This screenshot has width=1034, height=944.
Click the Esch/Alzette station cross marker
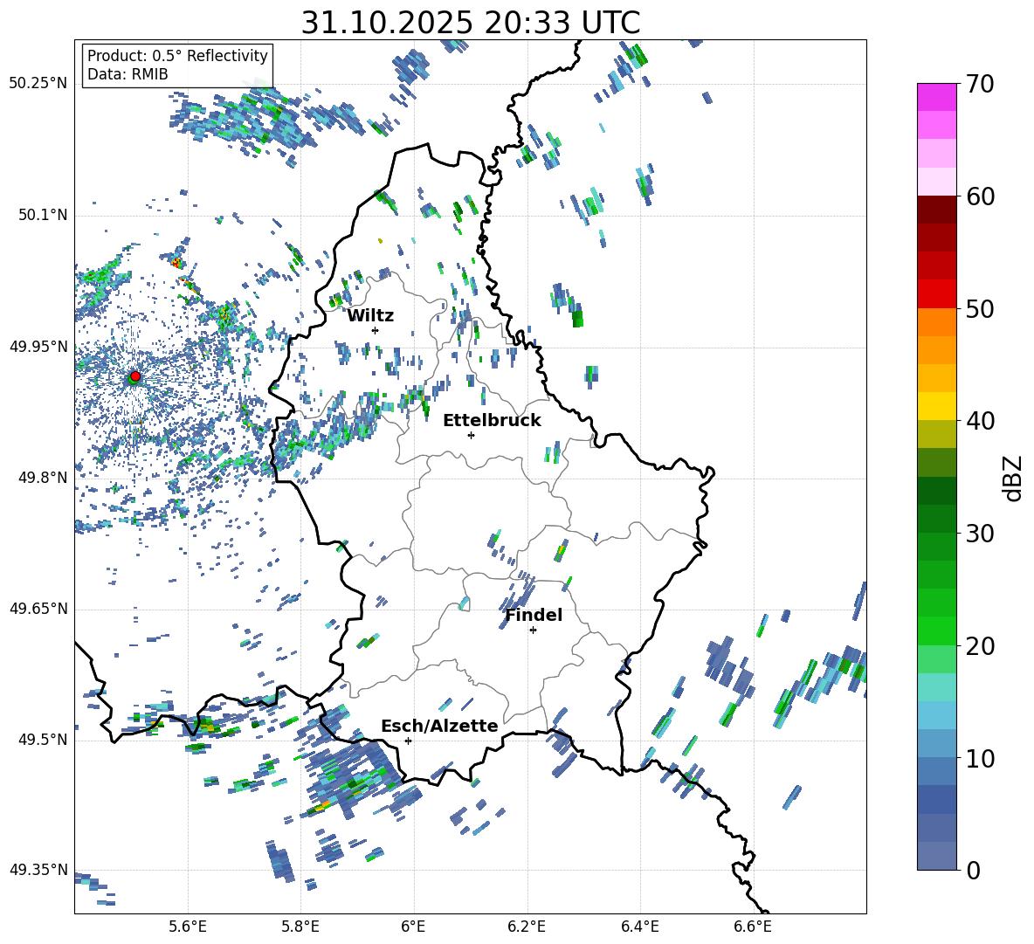click(408, 741)
